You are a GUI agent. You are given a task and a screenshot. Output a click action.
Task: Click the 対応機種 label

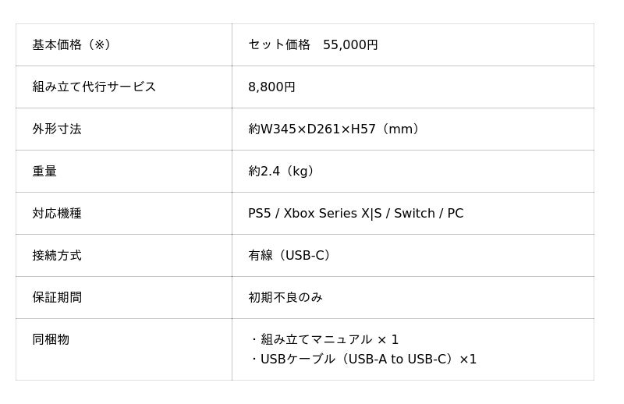tap(57, 214)
